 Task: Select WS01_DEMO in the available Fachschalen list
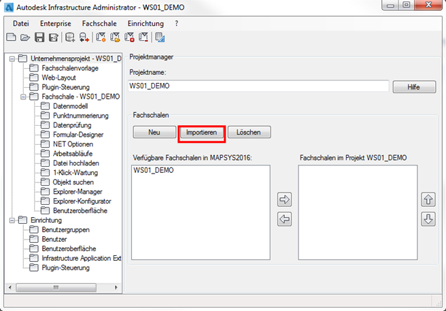point(154,170)
